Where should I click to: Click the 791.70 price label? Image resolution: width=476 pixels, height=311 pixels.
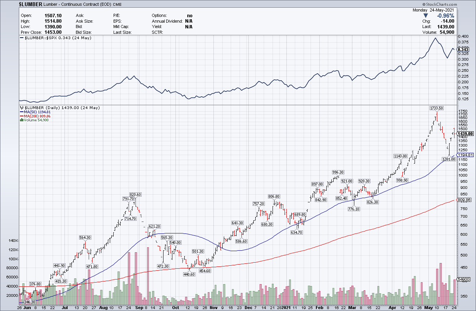[x=128, y=199]
